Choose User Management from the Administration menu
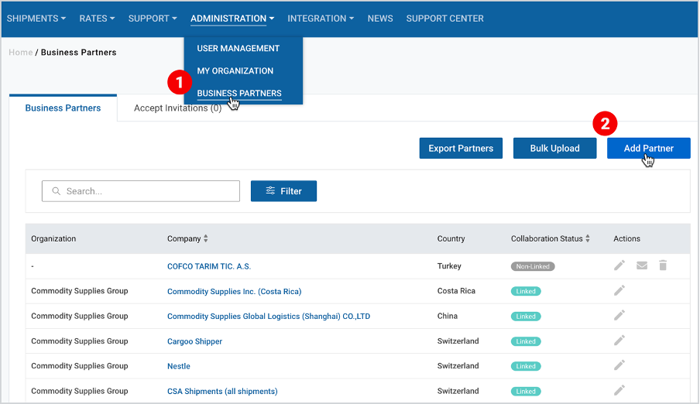Viewport: 700px width, 404px height. click(x=238, y=48)
